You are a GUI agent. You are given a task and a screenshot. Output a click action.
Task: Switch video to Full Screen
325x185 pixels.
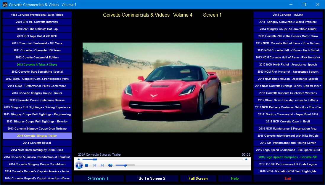[198, 178]
